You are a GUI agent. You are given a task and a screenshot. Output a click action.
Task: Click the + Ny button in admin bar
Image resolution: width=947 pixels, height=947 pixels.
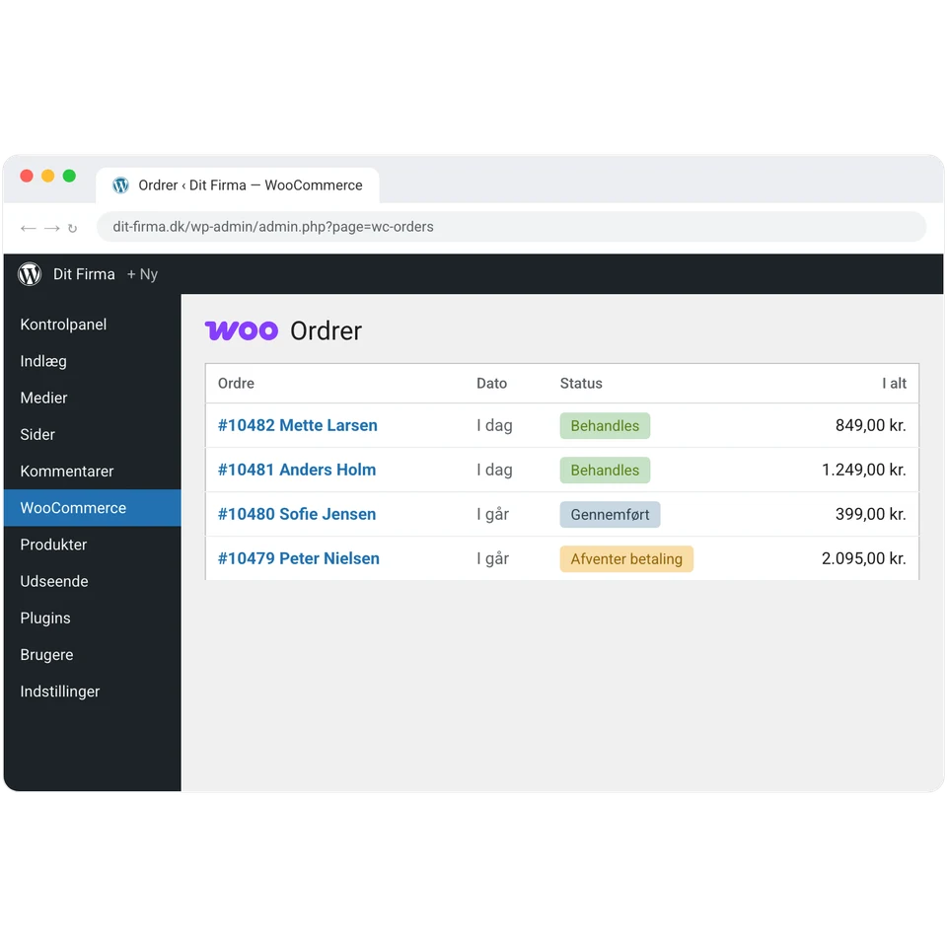[142, 274]
